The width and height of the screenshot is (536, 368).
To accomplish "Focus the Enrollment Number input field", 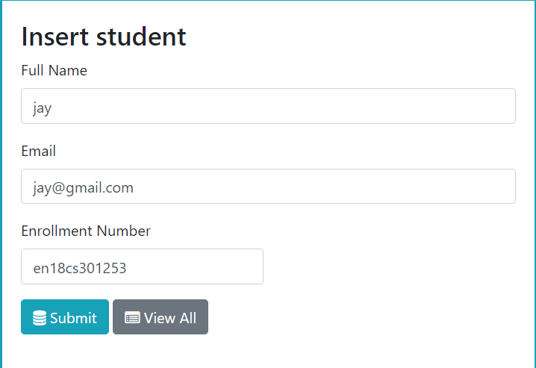I will click(x=142, y=266).
